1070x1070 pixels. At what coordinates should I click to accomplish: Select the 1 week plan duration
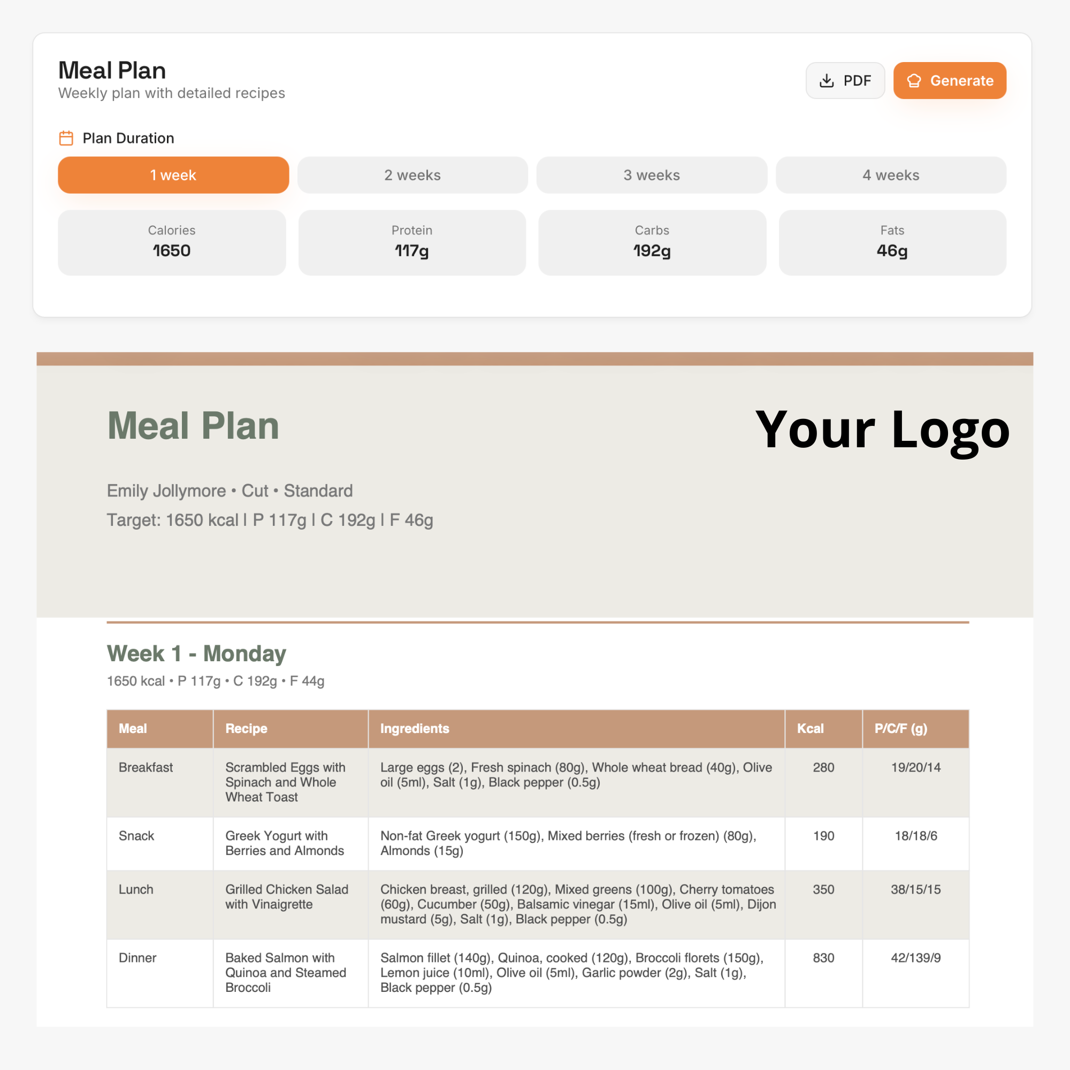(173, 175)
